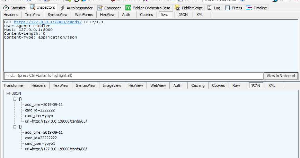
Task: Open the request URL link 127.0.0.1:8000/cards/
Action: click(48, 22)
